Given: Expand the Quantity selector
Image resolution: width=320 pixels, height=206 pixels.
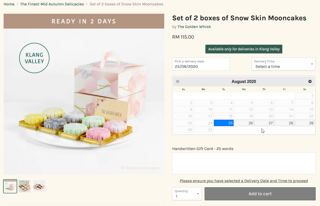Looking at the screenshot, I should [x=187, y=194].
